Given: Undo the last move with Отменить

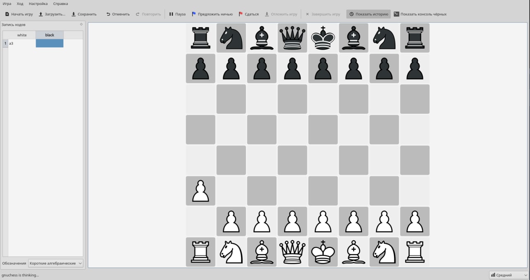Looking at the screenshot, I should click(x=118, y=14).
